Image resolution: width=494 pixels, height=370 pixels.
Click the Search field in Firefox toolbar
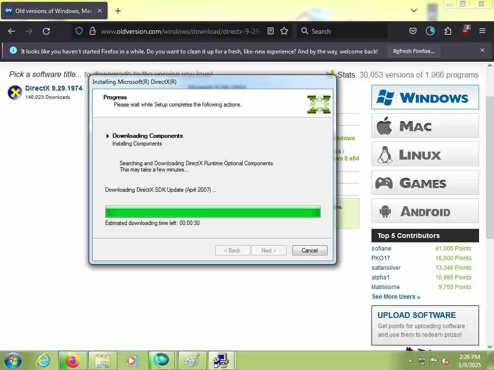pos(342,31)
